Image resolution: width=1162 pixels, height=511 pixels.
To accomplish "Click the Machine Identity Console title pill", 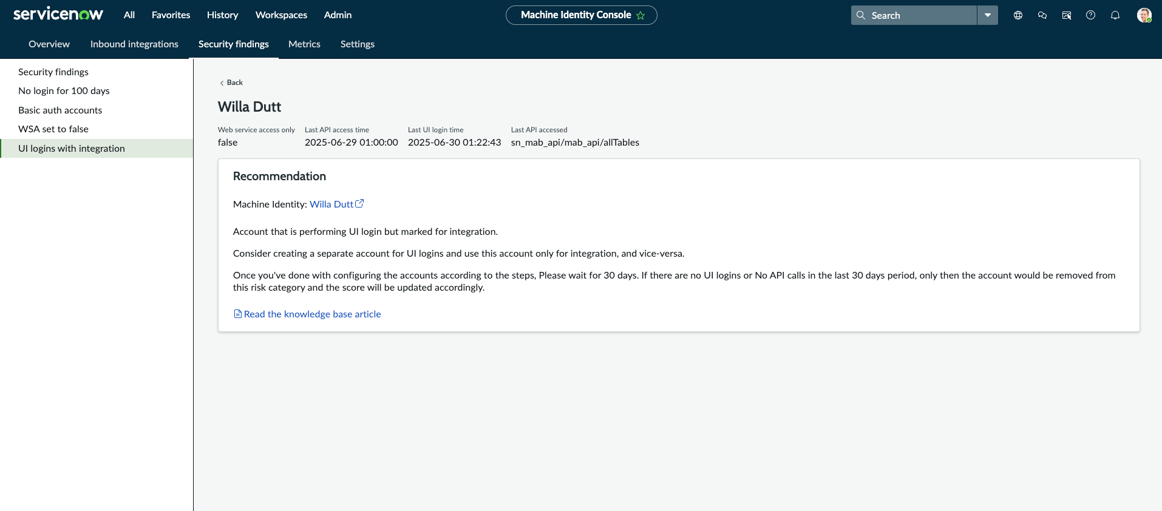I will (x=581, y=15).
